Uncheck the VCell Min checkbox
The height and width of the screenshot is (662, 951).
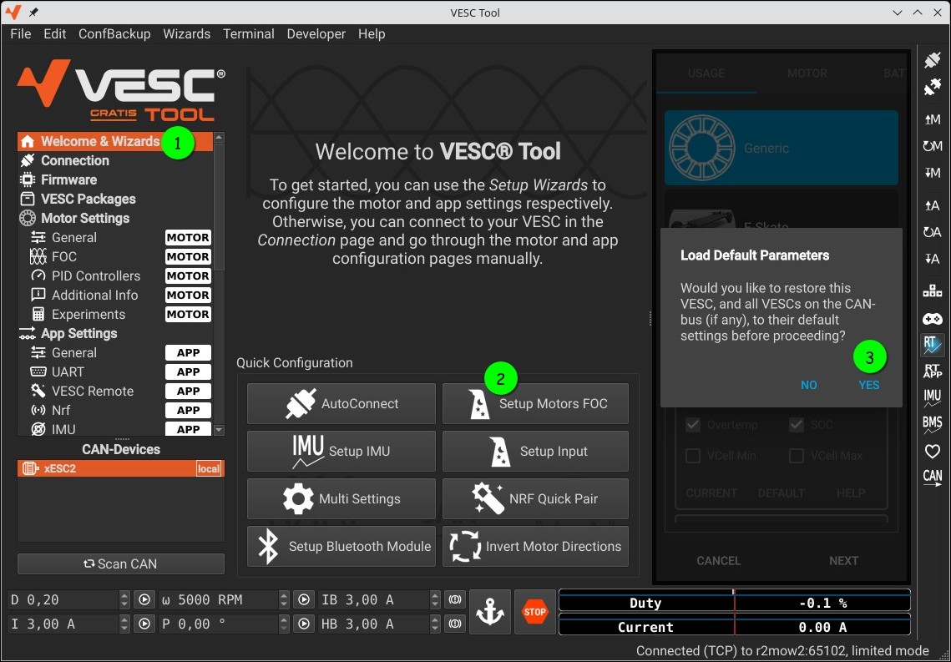pyautogui.click(x=693, y=455)
